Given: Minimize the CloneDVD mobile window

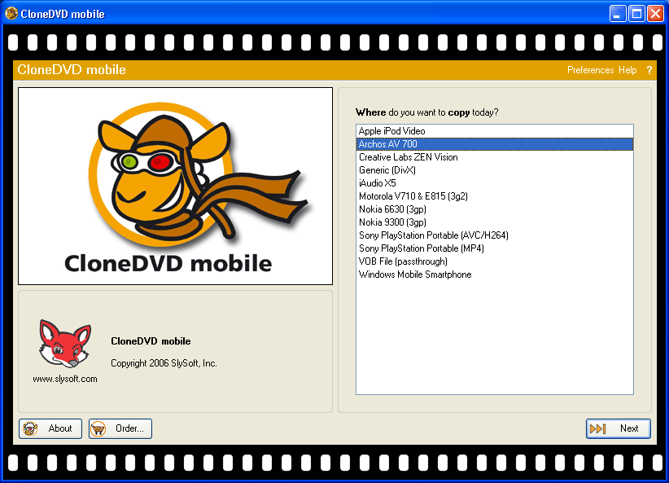Looking at the screenshot, I should (617, 14).
